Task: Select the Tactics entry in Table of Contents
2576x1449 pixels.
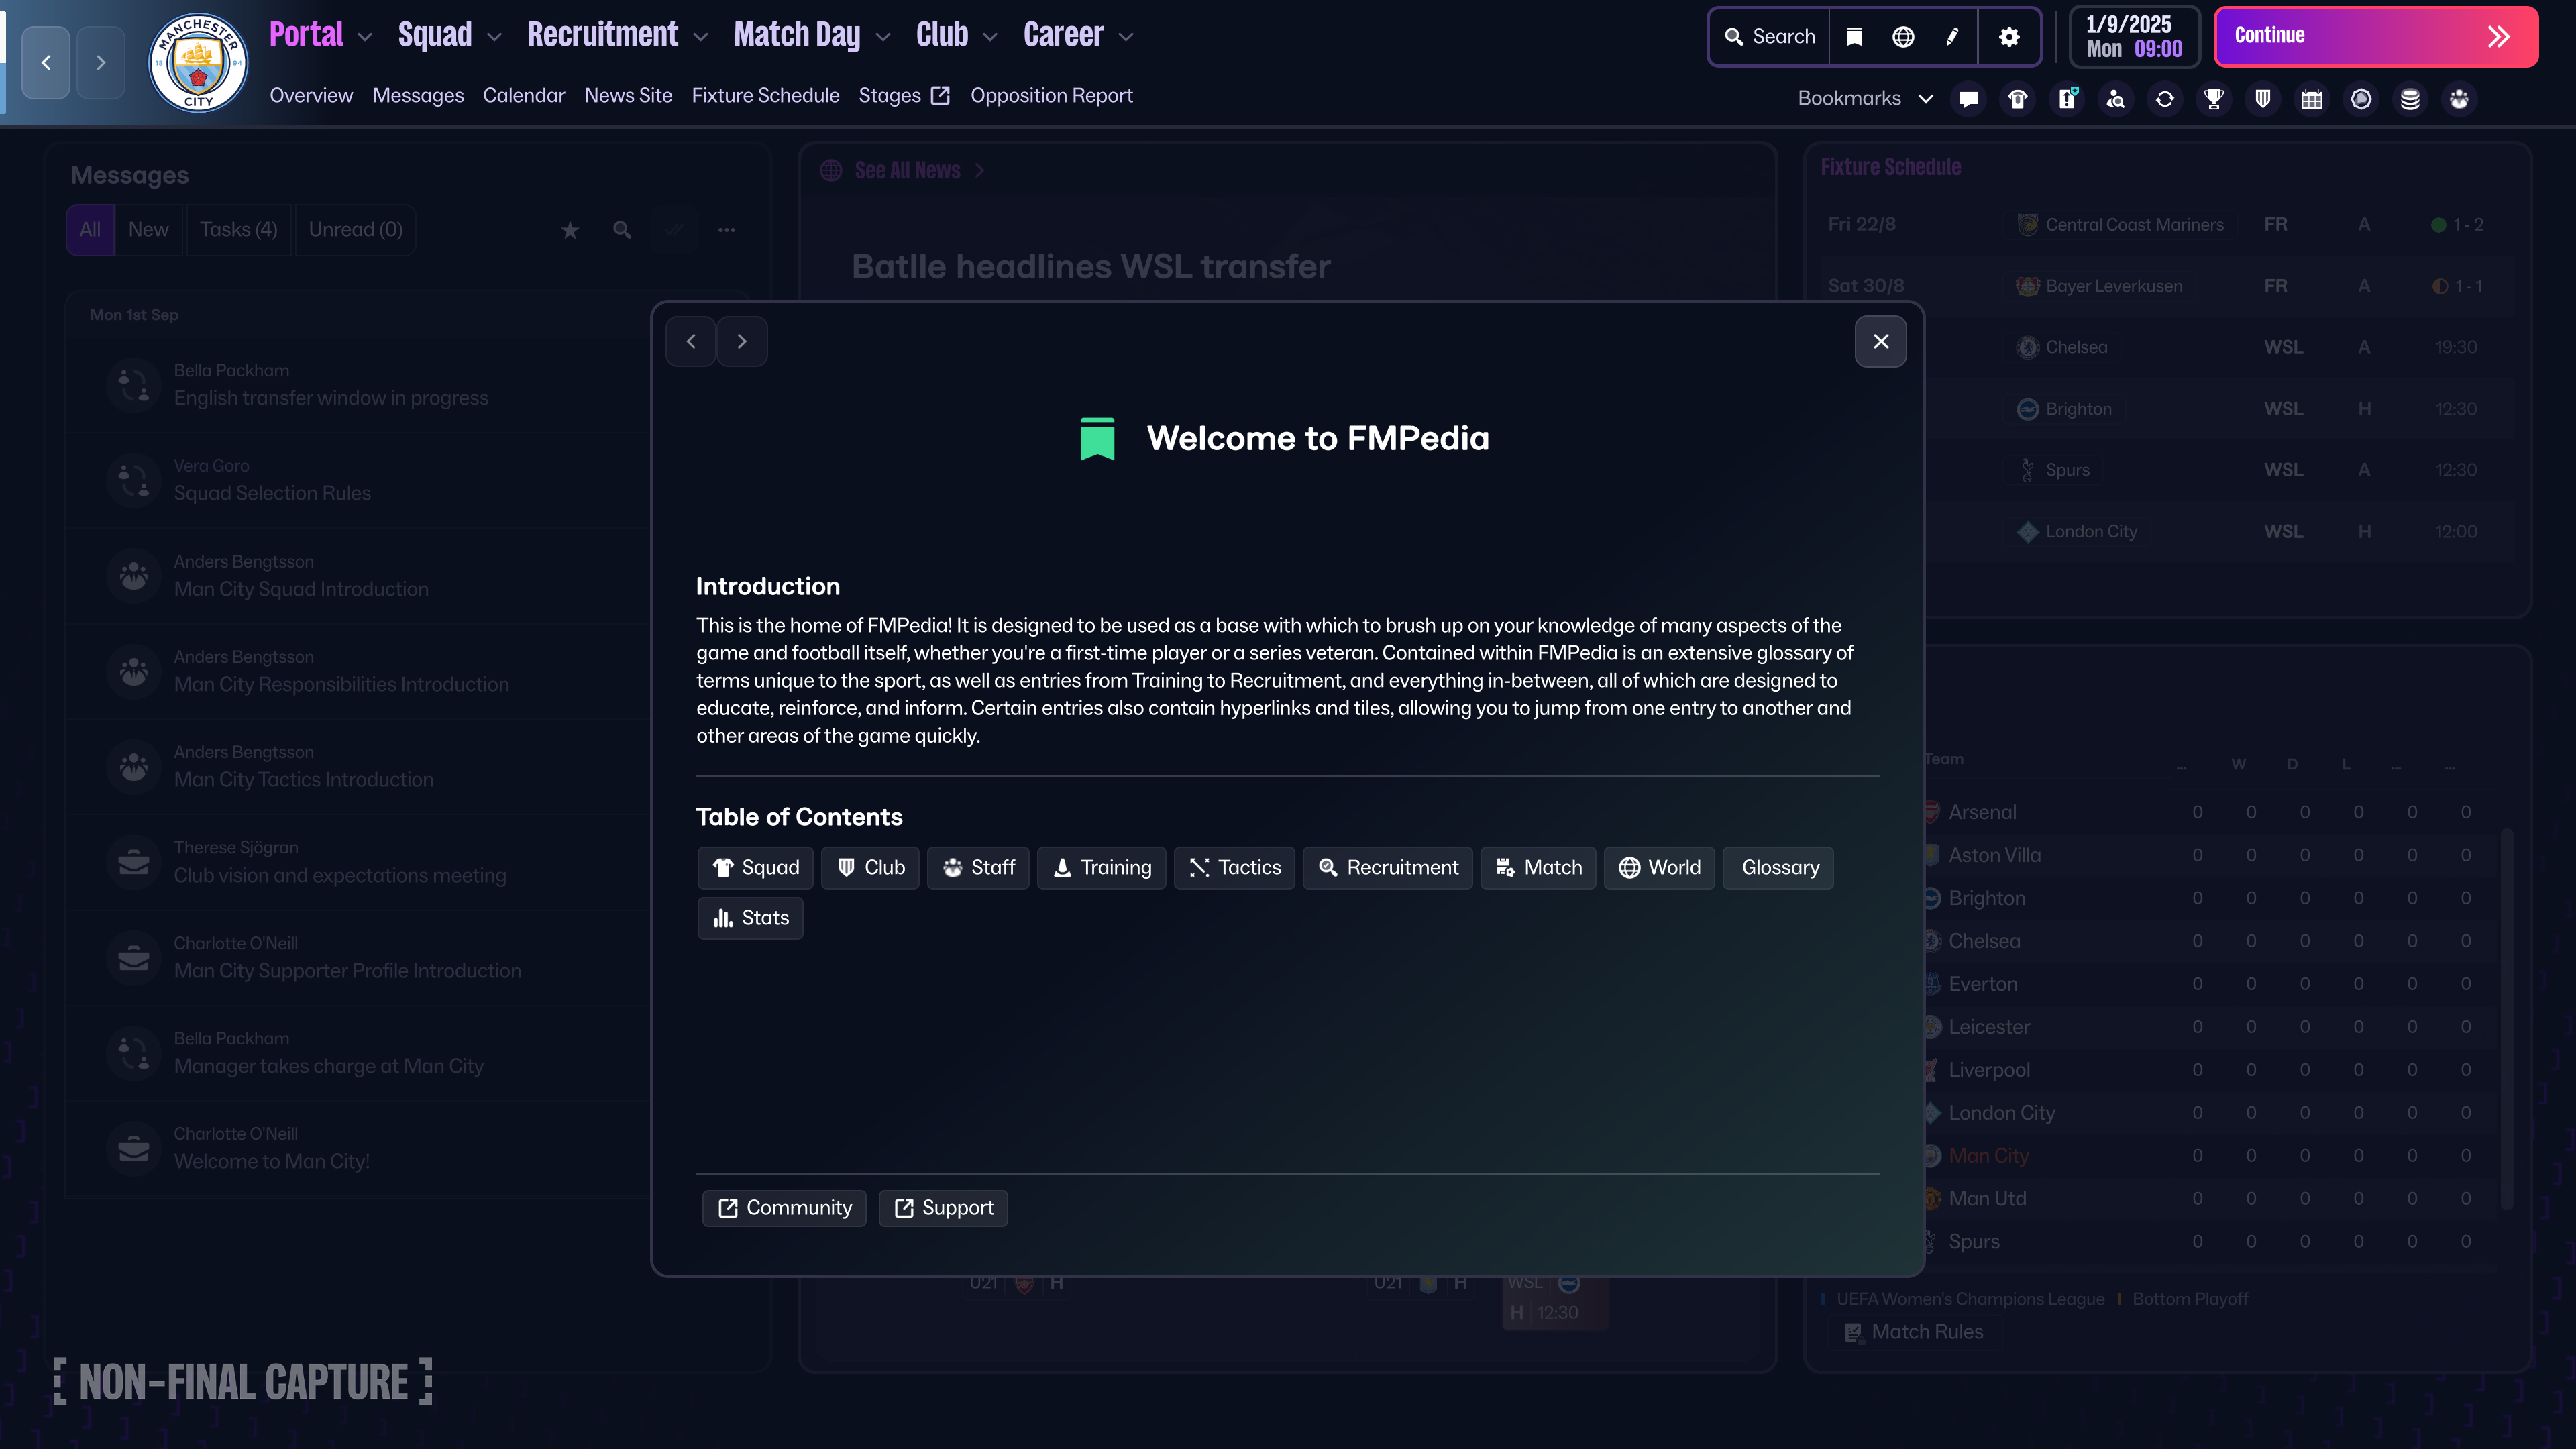Action: pos(1234,867)
